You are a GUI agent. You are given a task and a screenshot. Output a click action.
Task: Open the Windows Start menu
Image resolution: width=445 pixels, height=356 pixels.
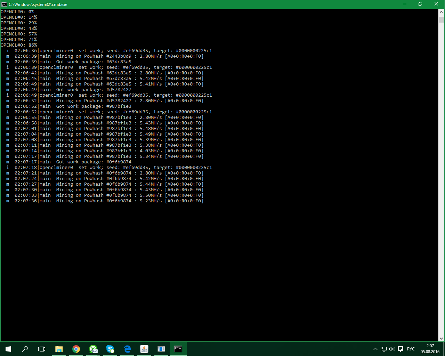pyautogui.click(x=8, y=349)
